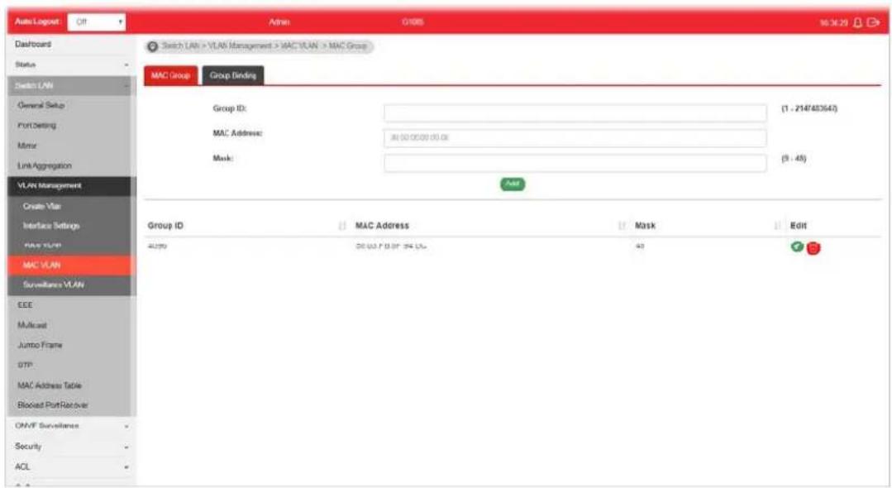
Task: Expand the ACL section
Action: [71, 467]
